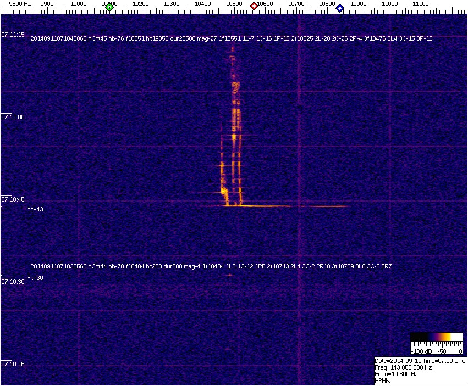This screenshot has width=468, height=386.
Task: Select the 07:11:00 time label
Action: pyautogui.click(x=13, y=117)
